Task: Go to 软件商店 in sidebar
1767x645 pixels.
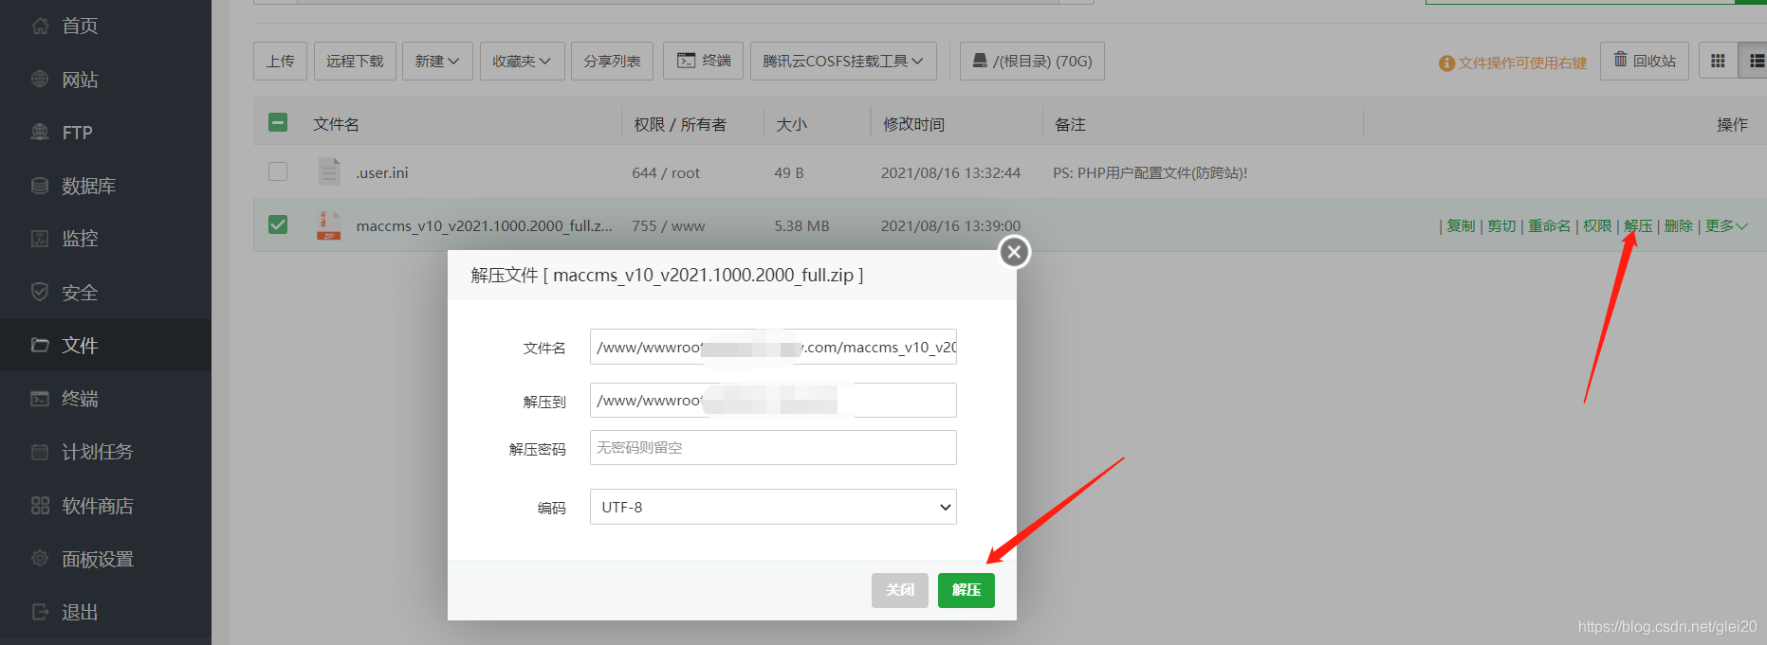Action: 97,506
